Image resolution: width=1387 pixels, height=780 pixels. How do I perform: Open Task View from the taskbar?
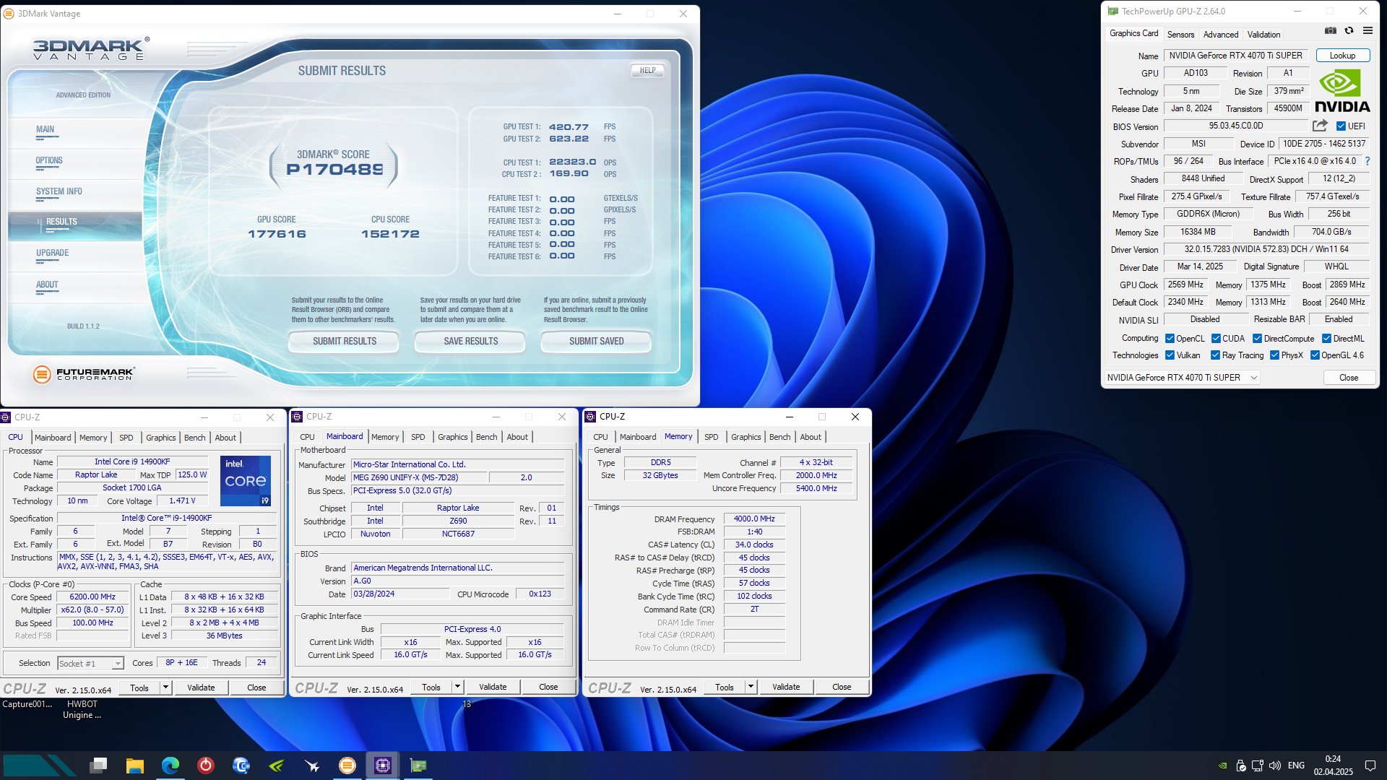(x=99, y=765)
